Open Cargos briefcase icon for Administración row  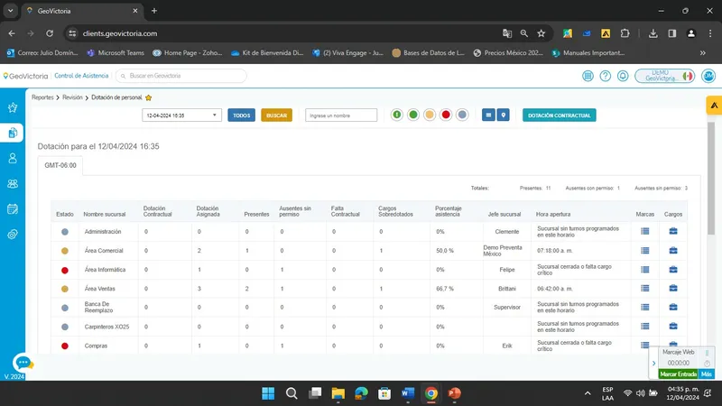673,231
